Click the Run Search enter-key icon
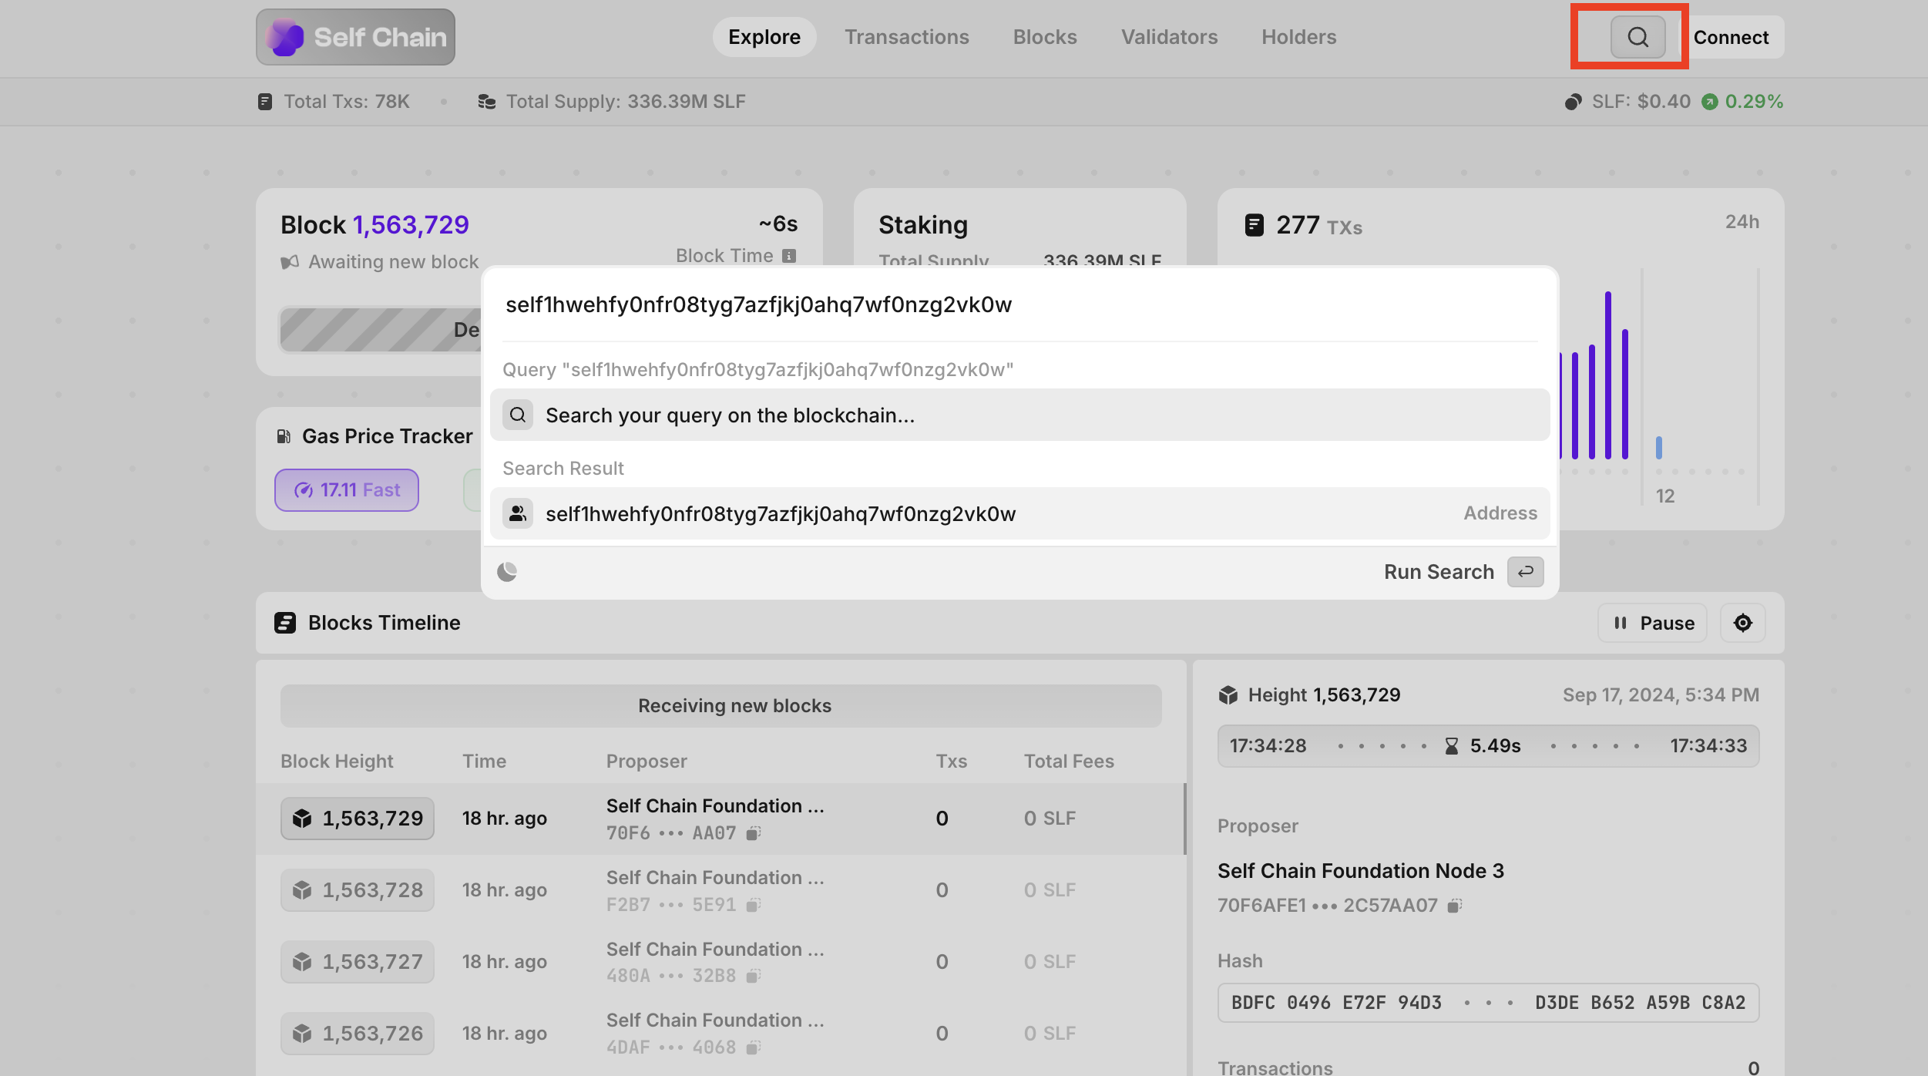Screen dimensions: 1928x1076 1525,572
